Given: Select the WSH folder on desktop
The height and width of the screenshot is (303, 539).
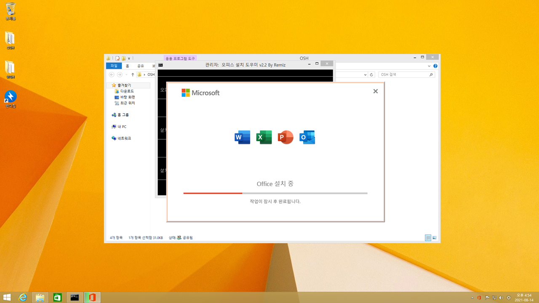Looking at the screenshot, I should pyautogui.click(x=10, y=70).
